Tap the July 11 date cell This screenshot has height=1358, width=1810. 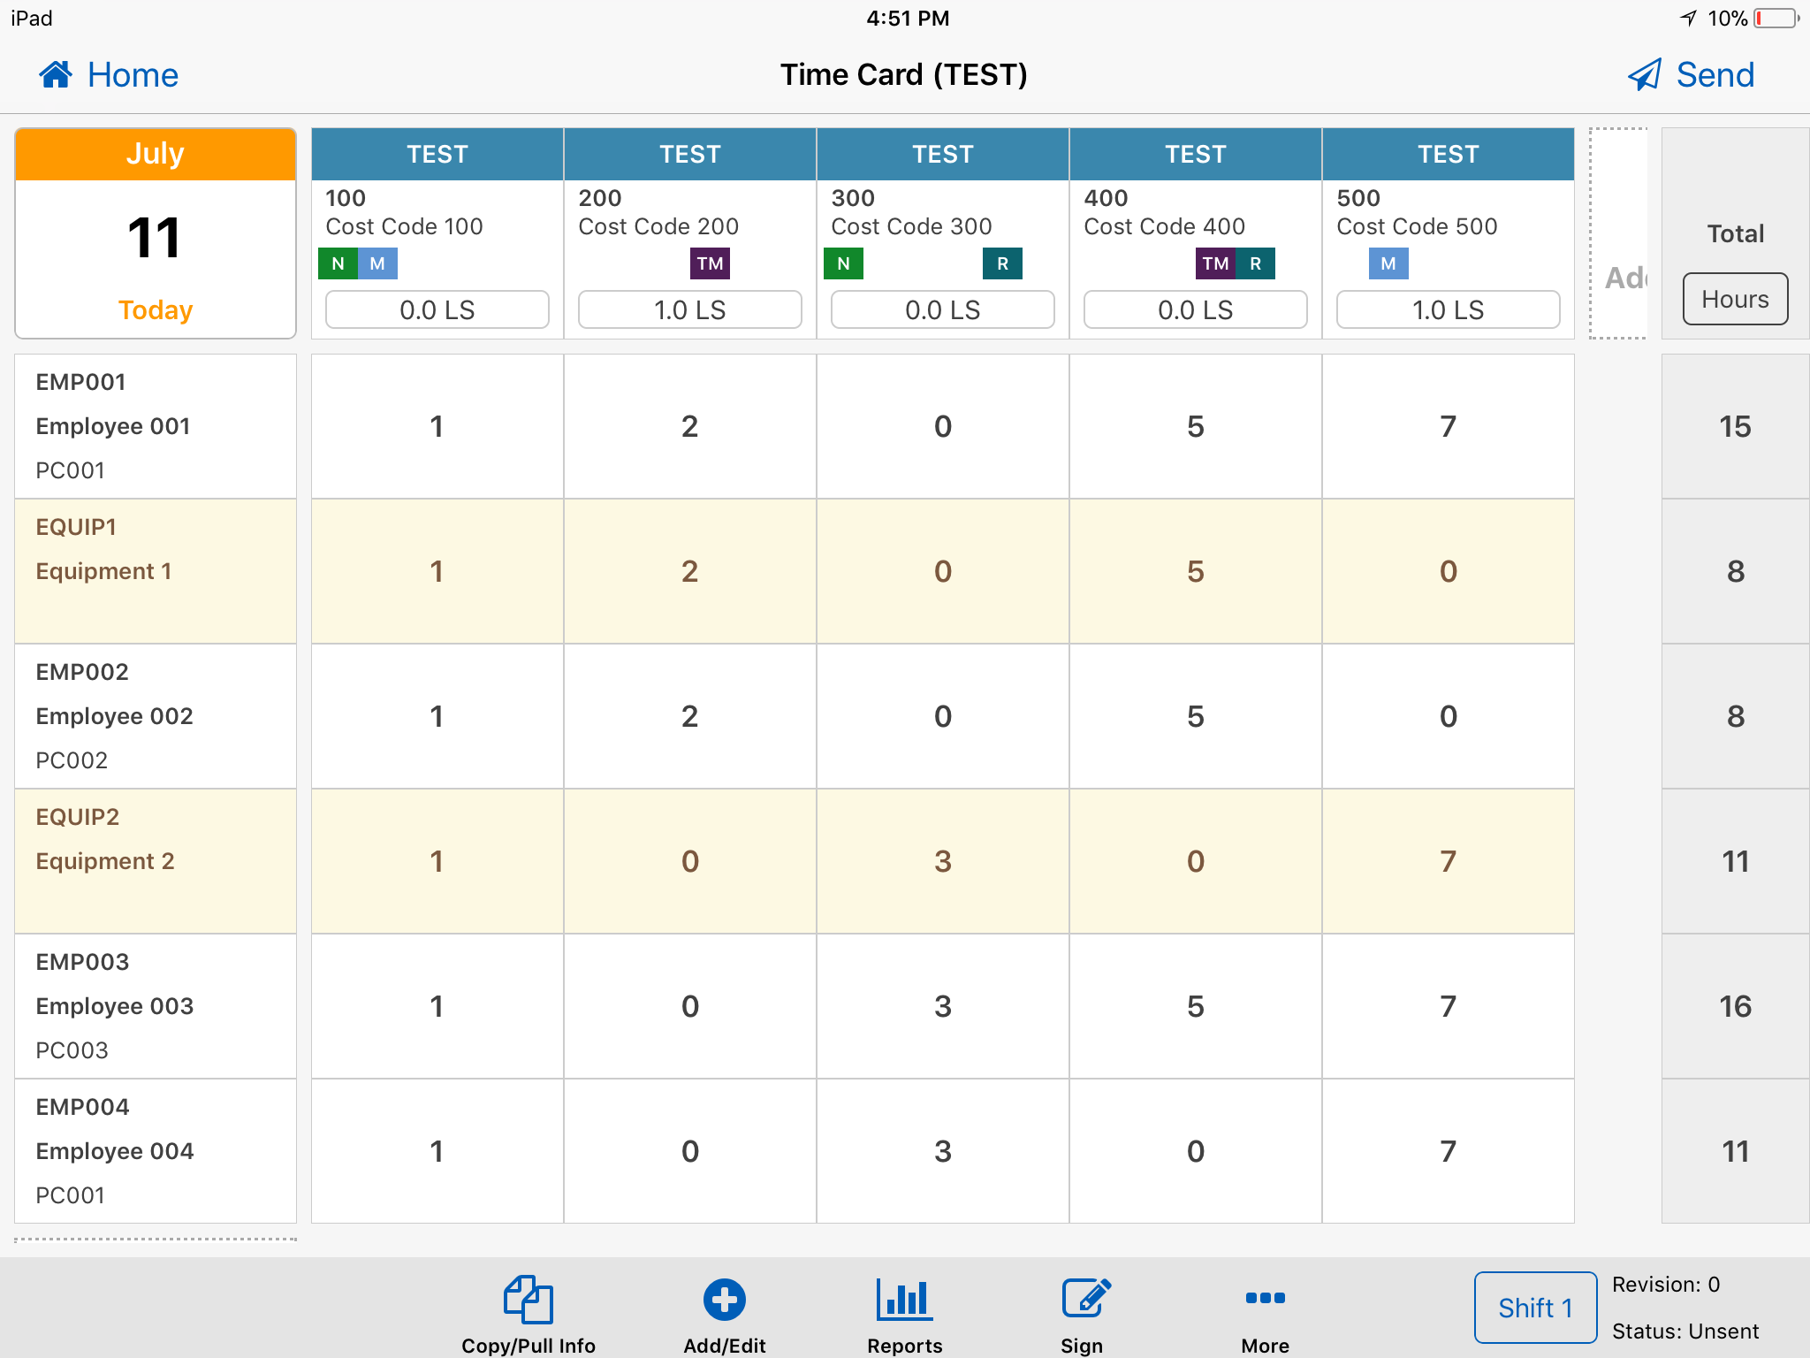point(156,237)
